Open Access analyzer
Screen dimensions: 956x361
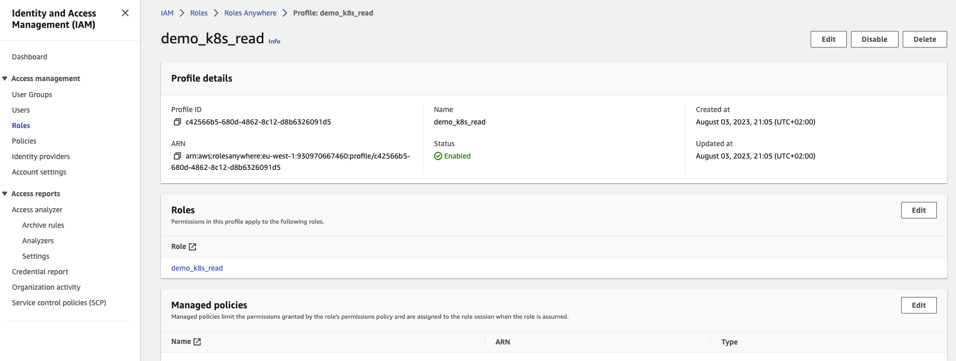(x=37, y=210)
